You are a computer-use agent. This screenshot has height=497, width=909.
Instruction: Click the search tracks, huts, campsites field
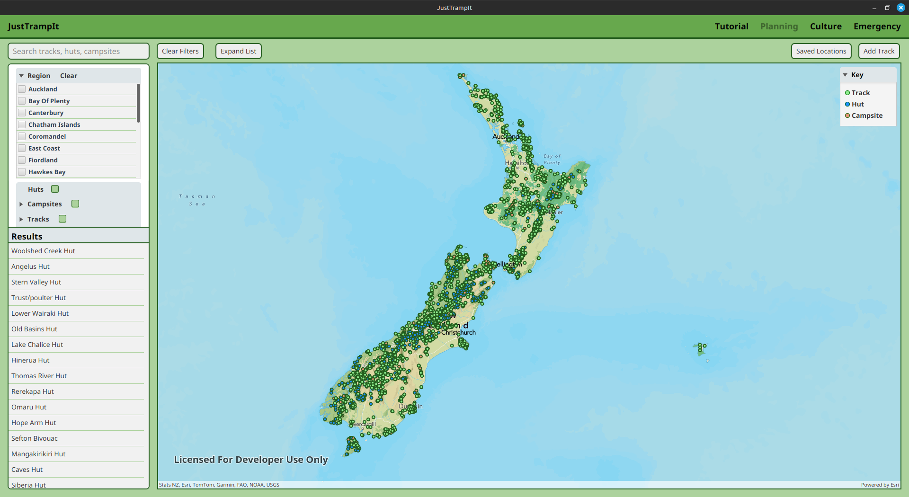79,51
